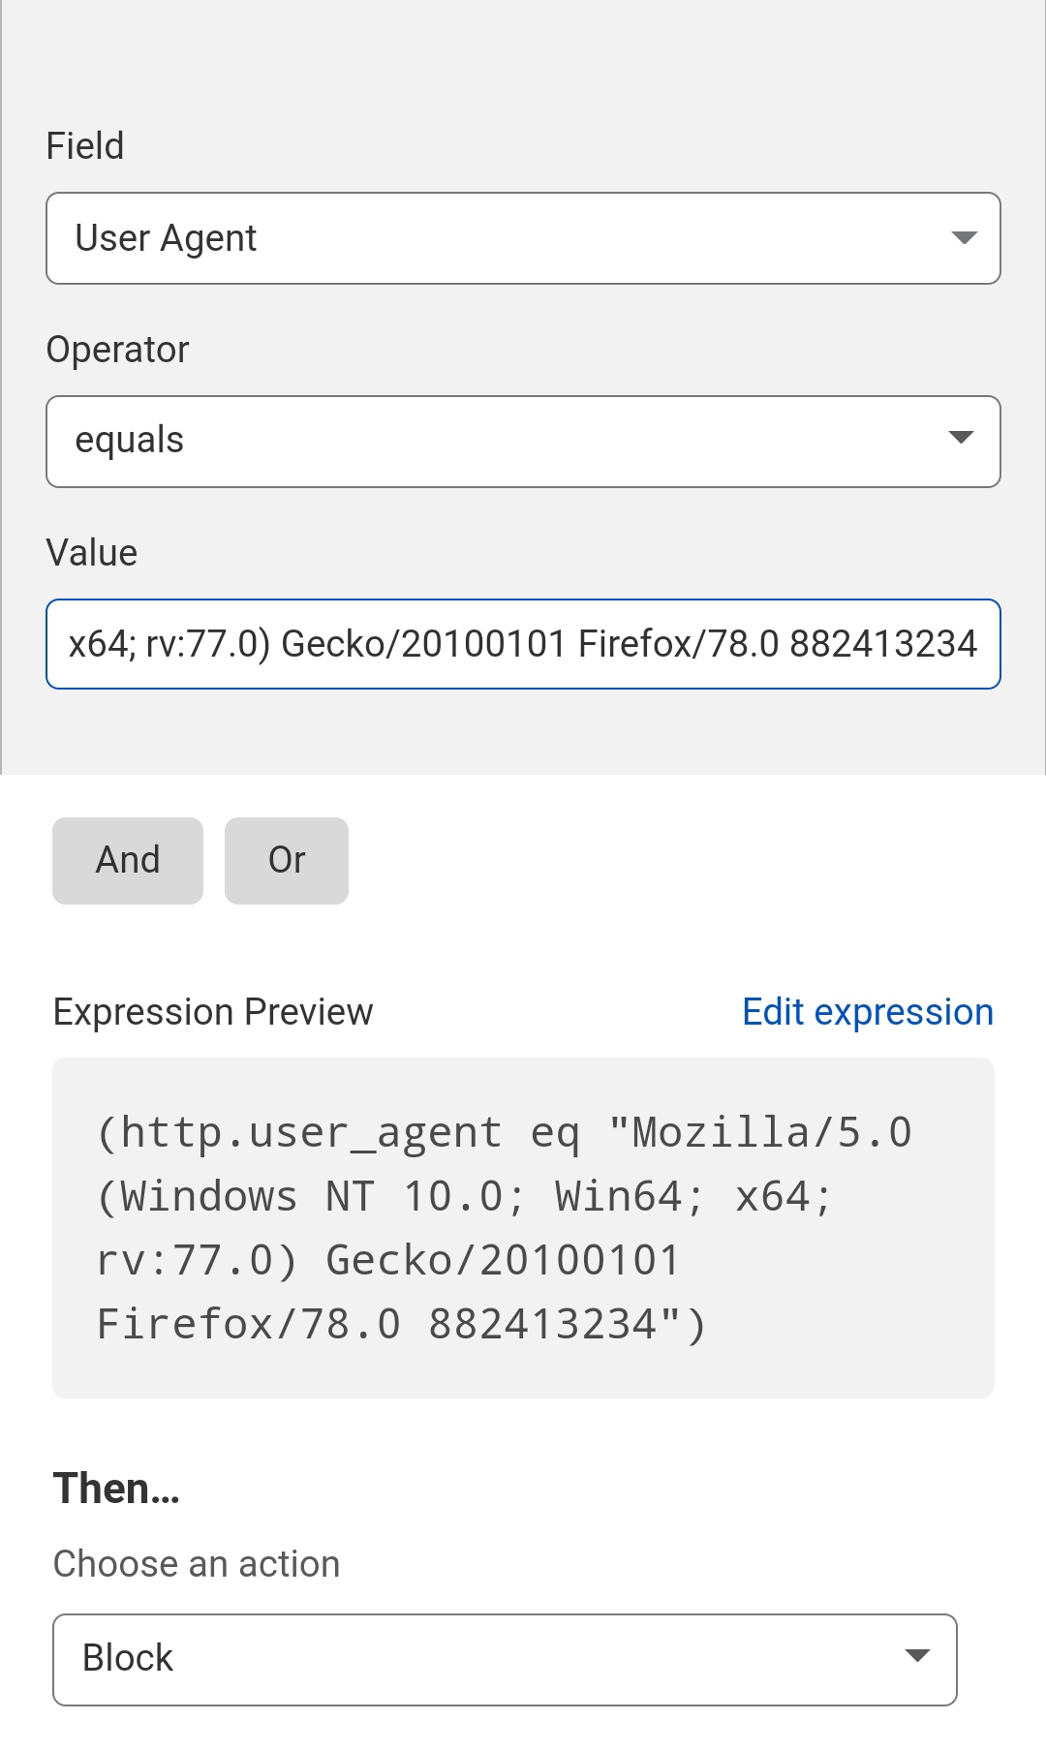The image size is (1046, 1751).
Task: Click the 882413234 number in expression preview
Action: click(x=542, y=1325)
